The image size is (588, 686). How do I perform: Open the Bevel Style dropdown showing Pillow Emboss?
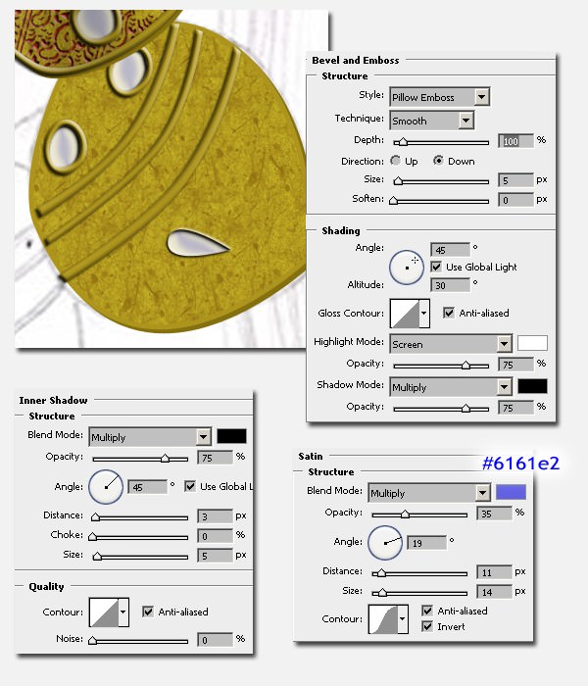pyautogui.click(x=440, y=97)
